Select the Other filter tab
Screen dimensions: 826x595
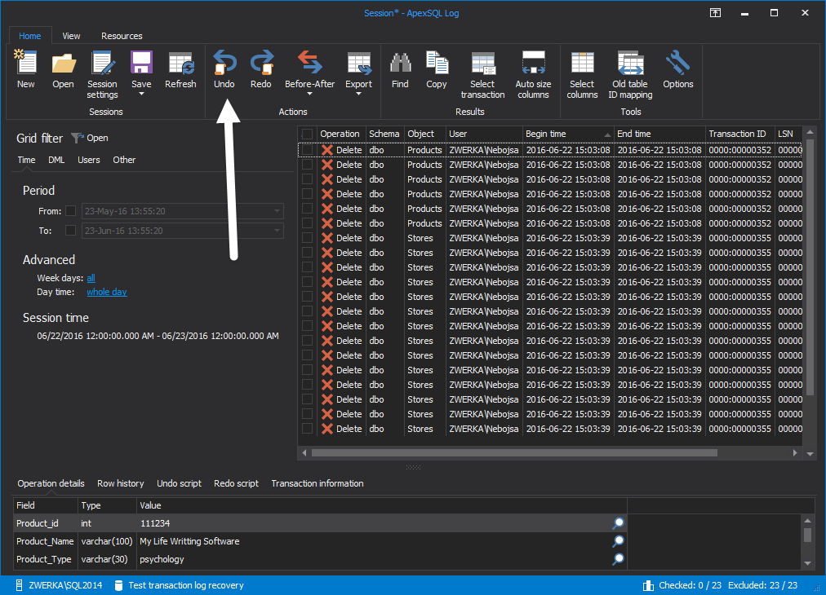point(124,160)
